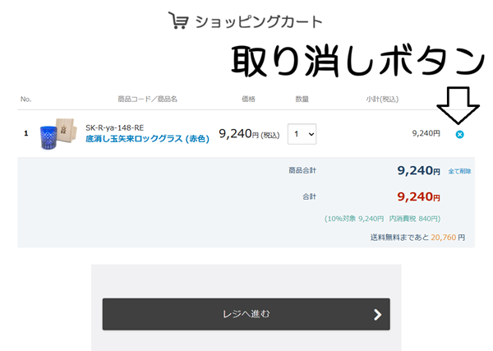Viewport: 493px width, 351px height.
Task: Open product link 底消し玉矢来ロックグラス (赤色)
Action: click(147, 139)
